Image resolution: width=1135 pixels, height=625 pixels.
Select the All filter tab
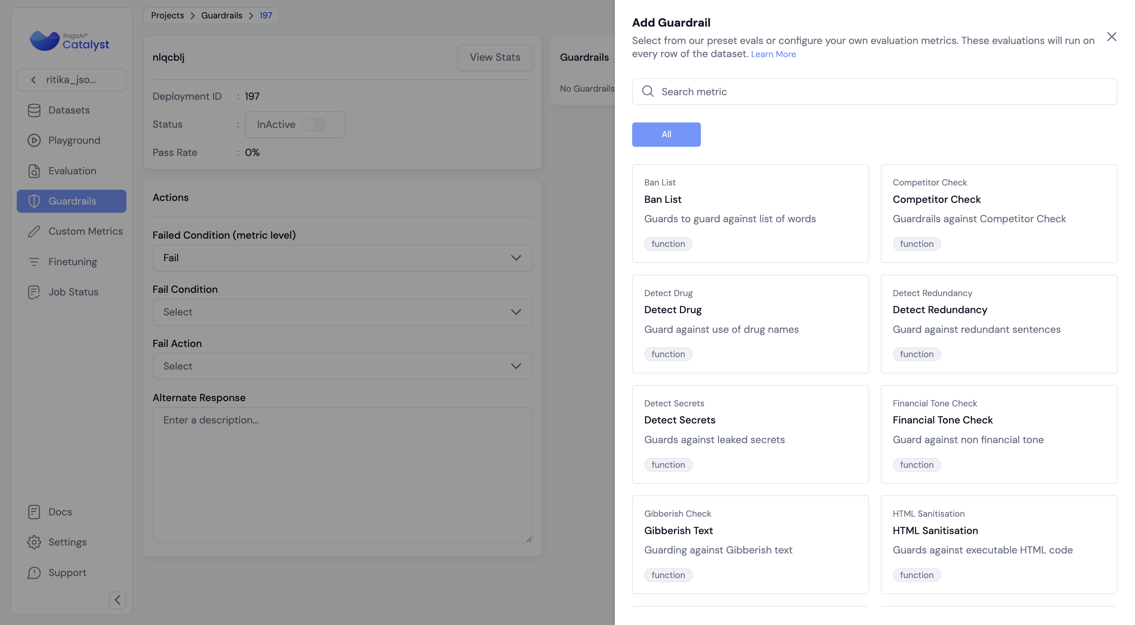666,134
